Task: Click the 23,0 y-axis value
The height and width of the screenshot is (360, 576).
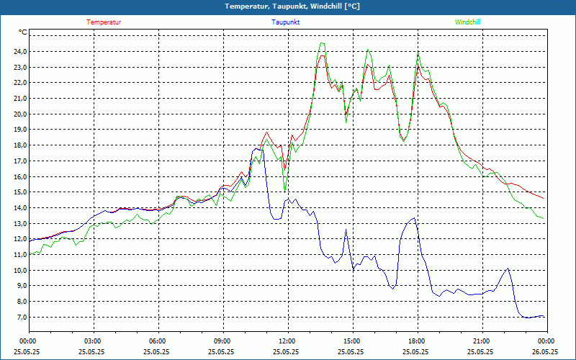Action: [x=21, y=68]
